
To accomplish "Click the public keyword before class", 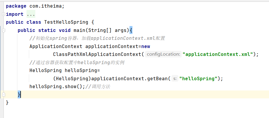I will click(15, 22).
